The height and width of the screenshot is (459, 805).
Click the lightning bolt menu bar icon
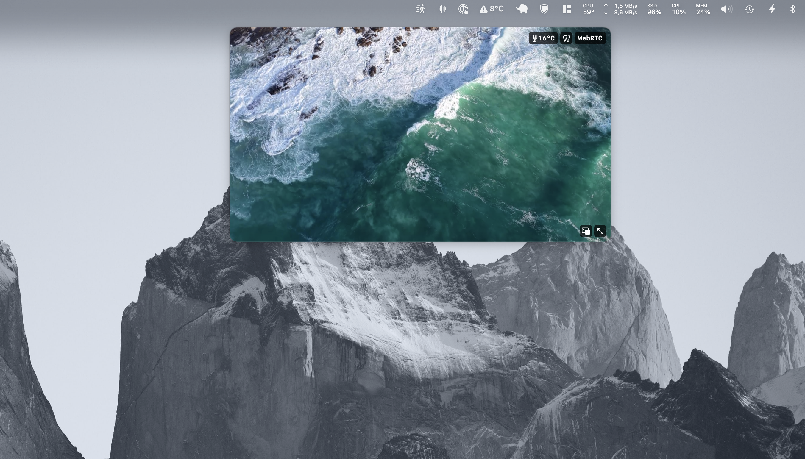coord(772,9)
